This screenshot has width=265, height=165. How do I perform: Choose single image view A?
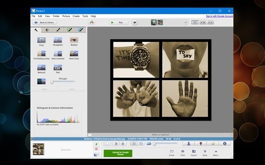pyautogui.click(x=195, y=22)
